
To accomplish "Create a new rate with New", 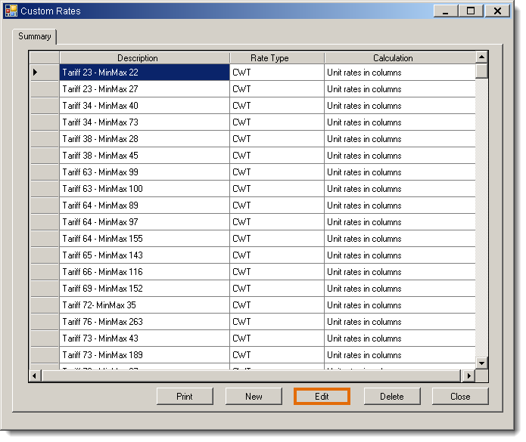I will click(254, 396).
